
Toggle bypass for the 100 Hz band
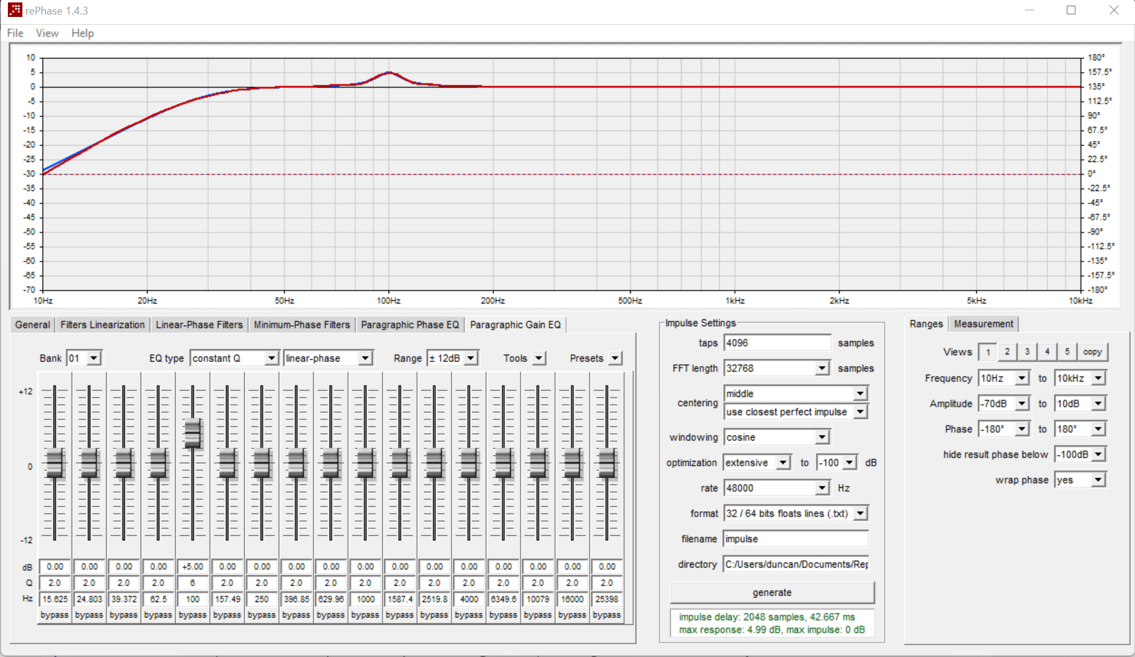[192, 615]
